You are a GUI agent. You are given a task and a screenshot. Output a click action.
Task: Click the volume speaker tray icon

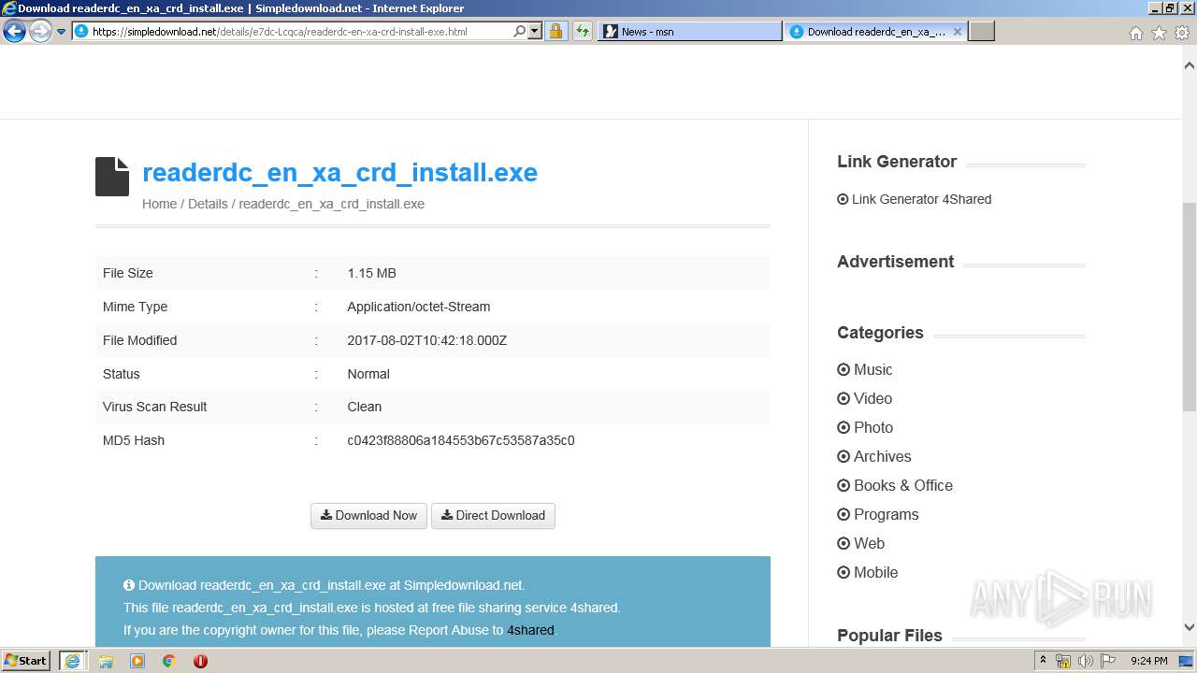coord(1086,661)
